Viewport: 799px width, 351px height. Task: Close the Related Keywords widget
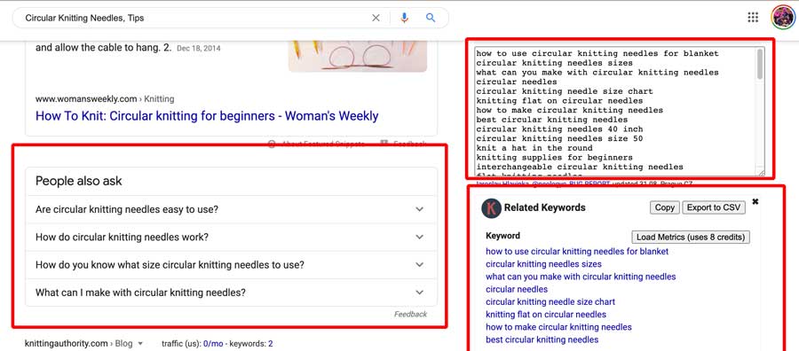click(755, 201)
